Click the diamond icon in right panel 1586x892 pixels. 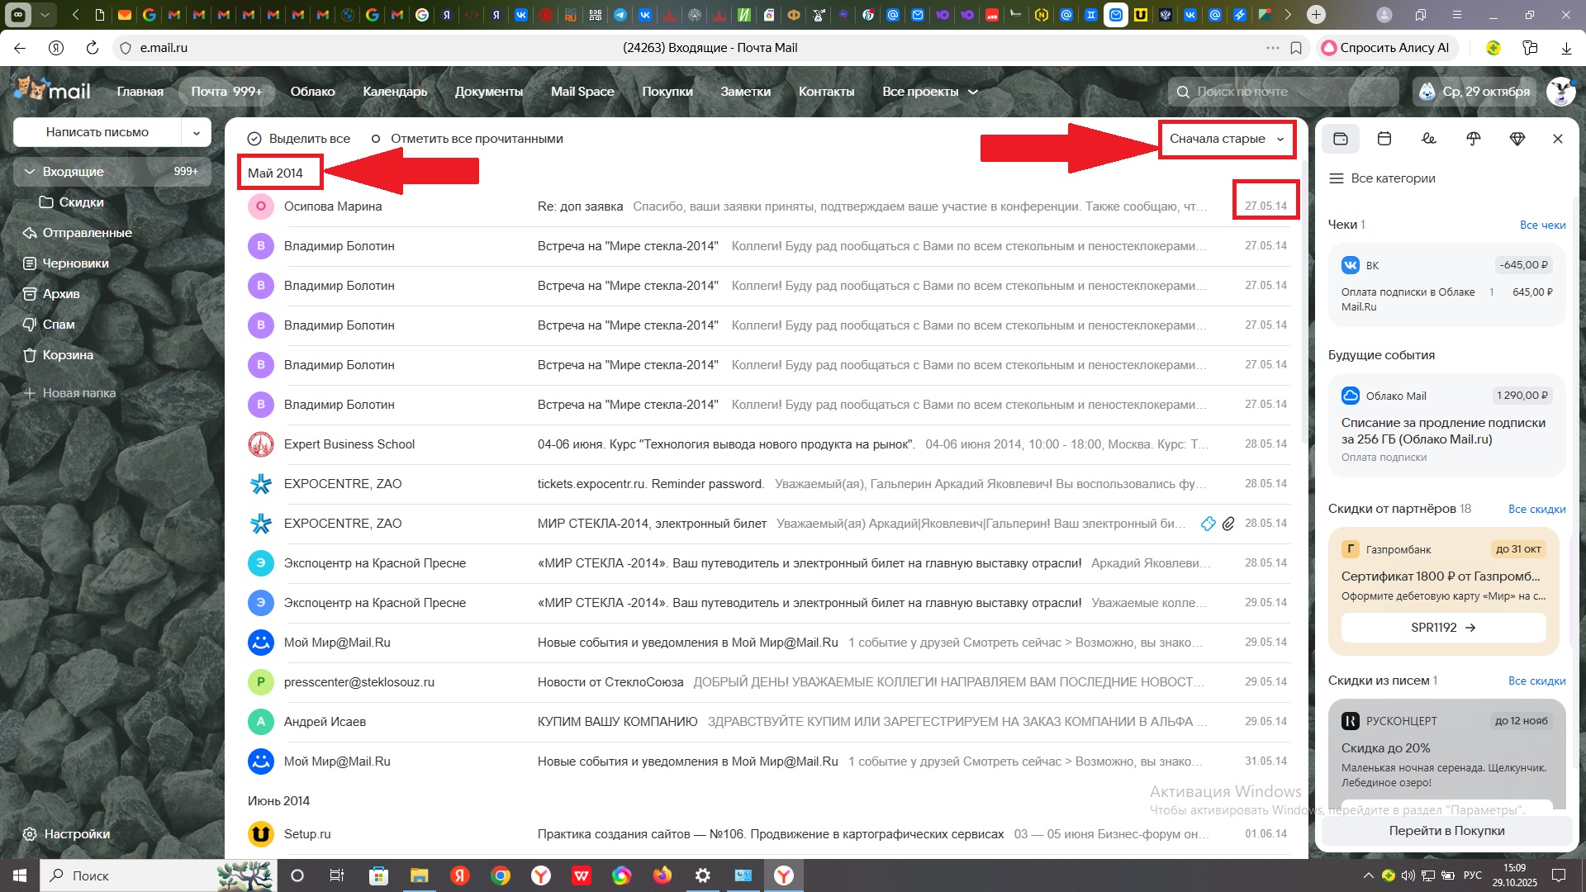1517,139
